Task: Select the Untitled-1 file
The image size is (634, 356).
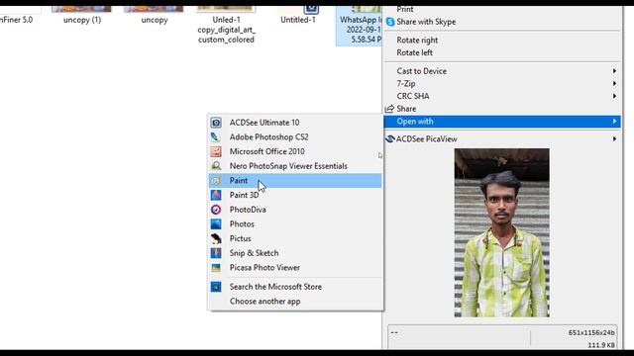Action: click(x=298, y=15)
